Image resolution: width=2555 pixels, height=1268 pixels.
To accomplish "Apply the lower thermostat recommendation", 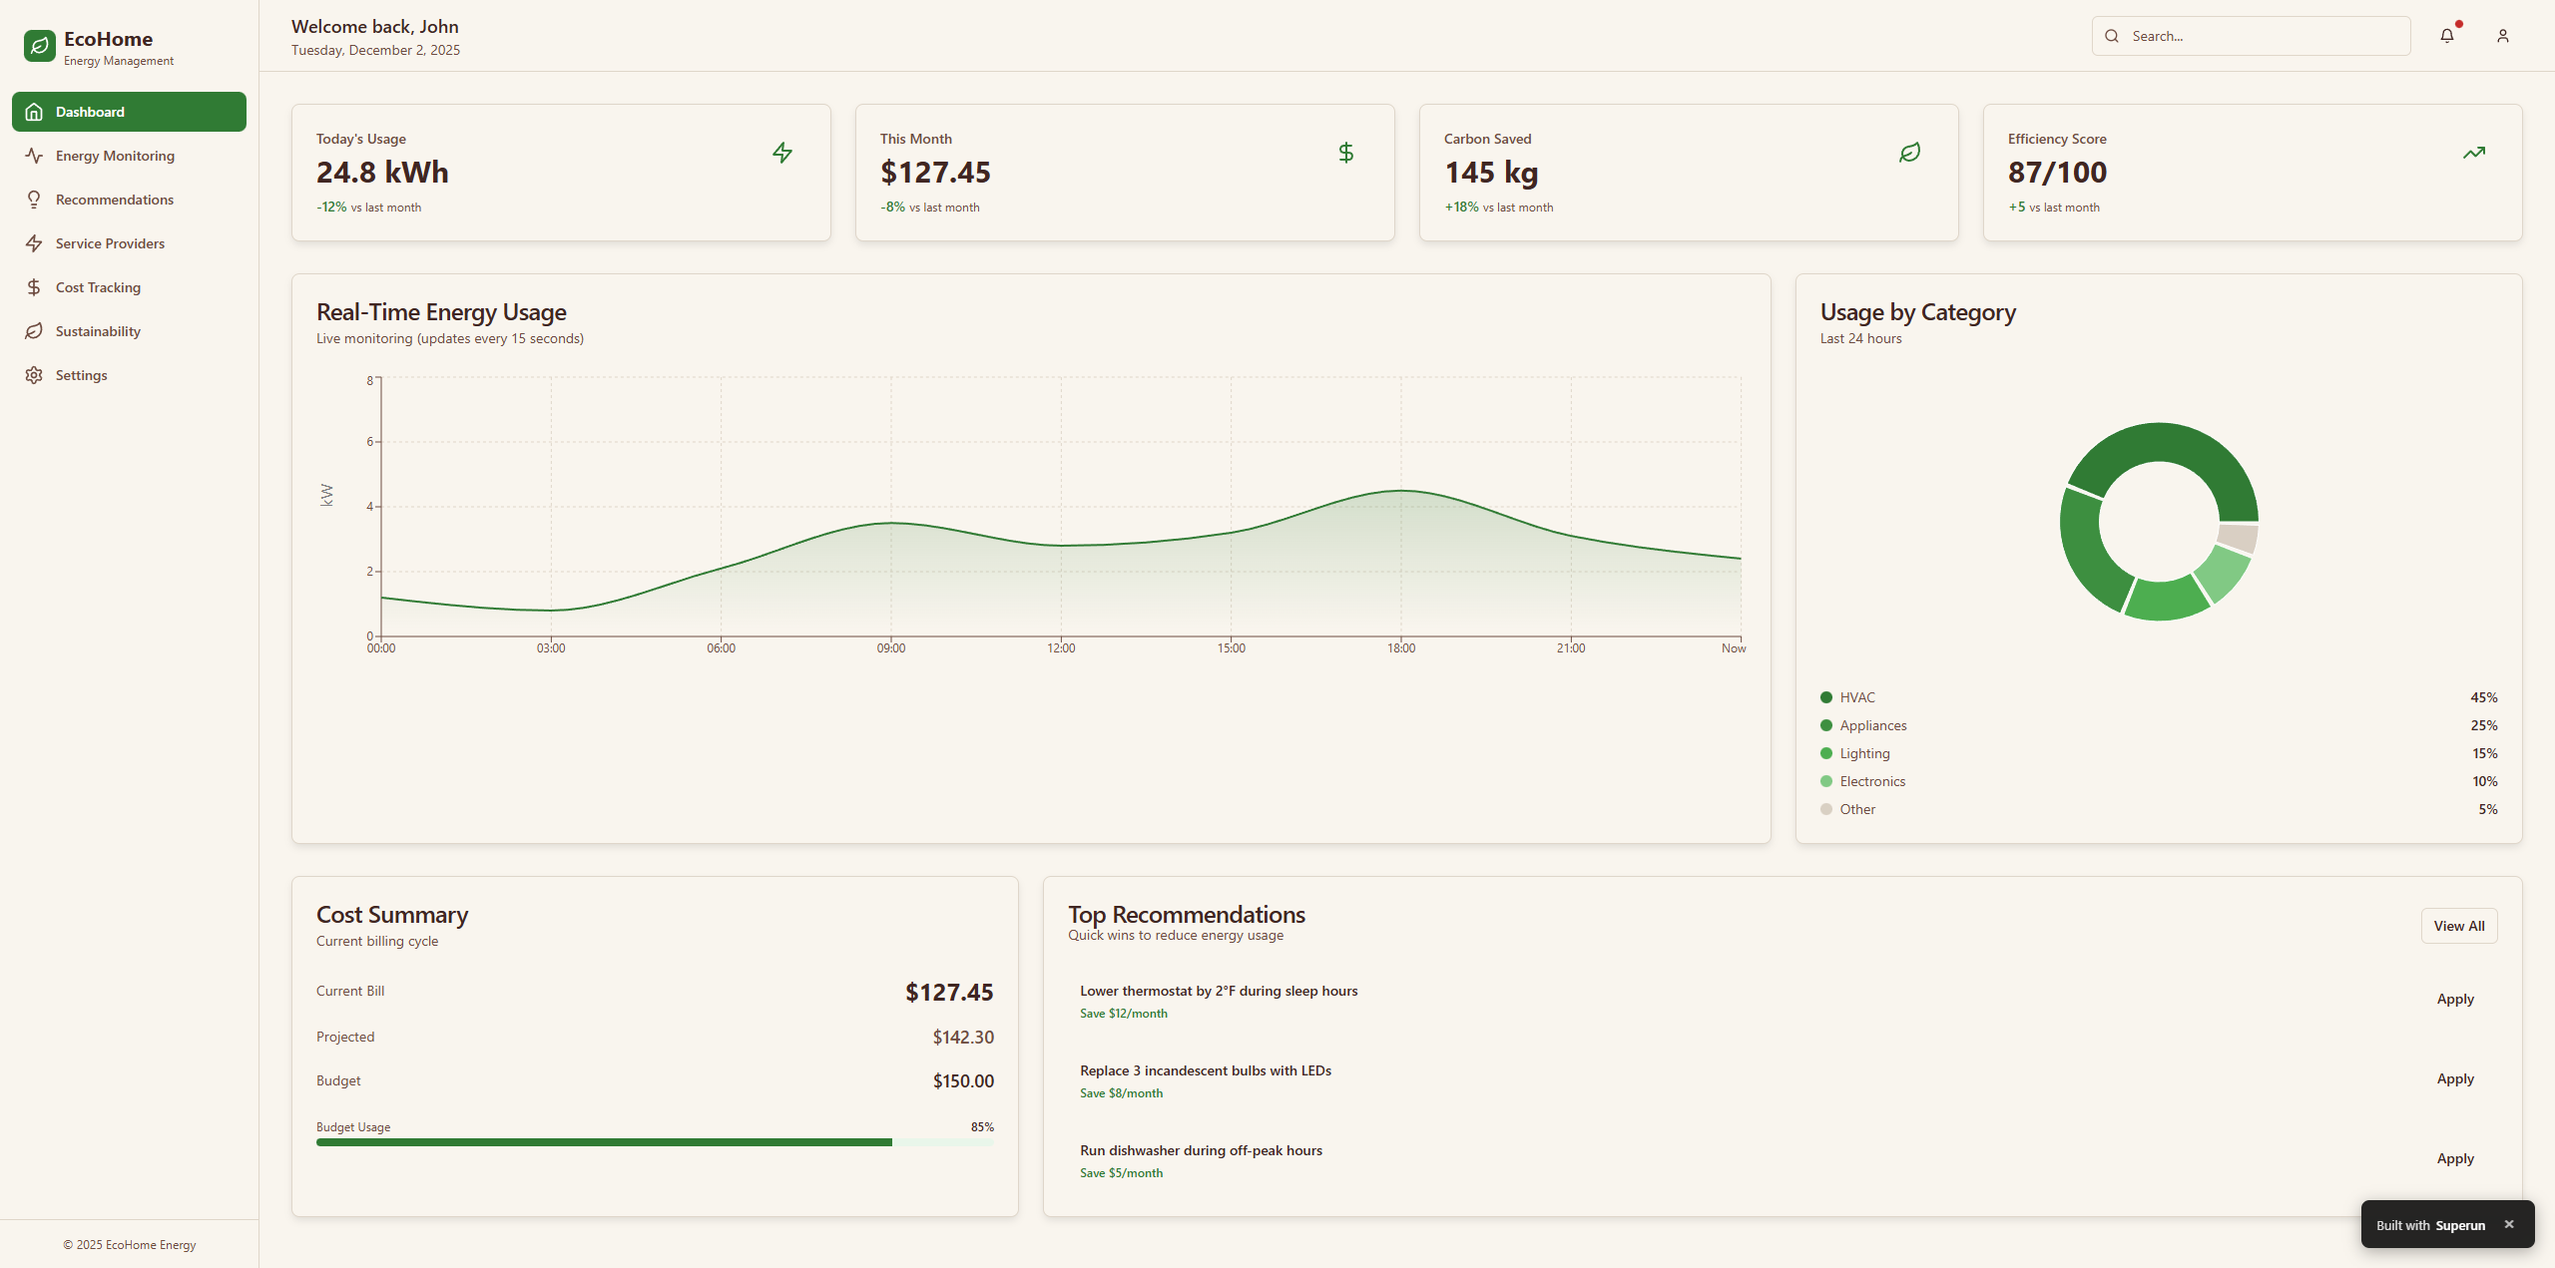I will tap(2454, 999).
